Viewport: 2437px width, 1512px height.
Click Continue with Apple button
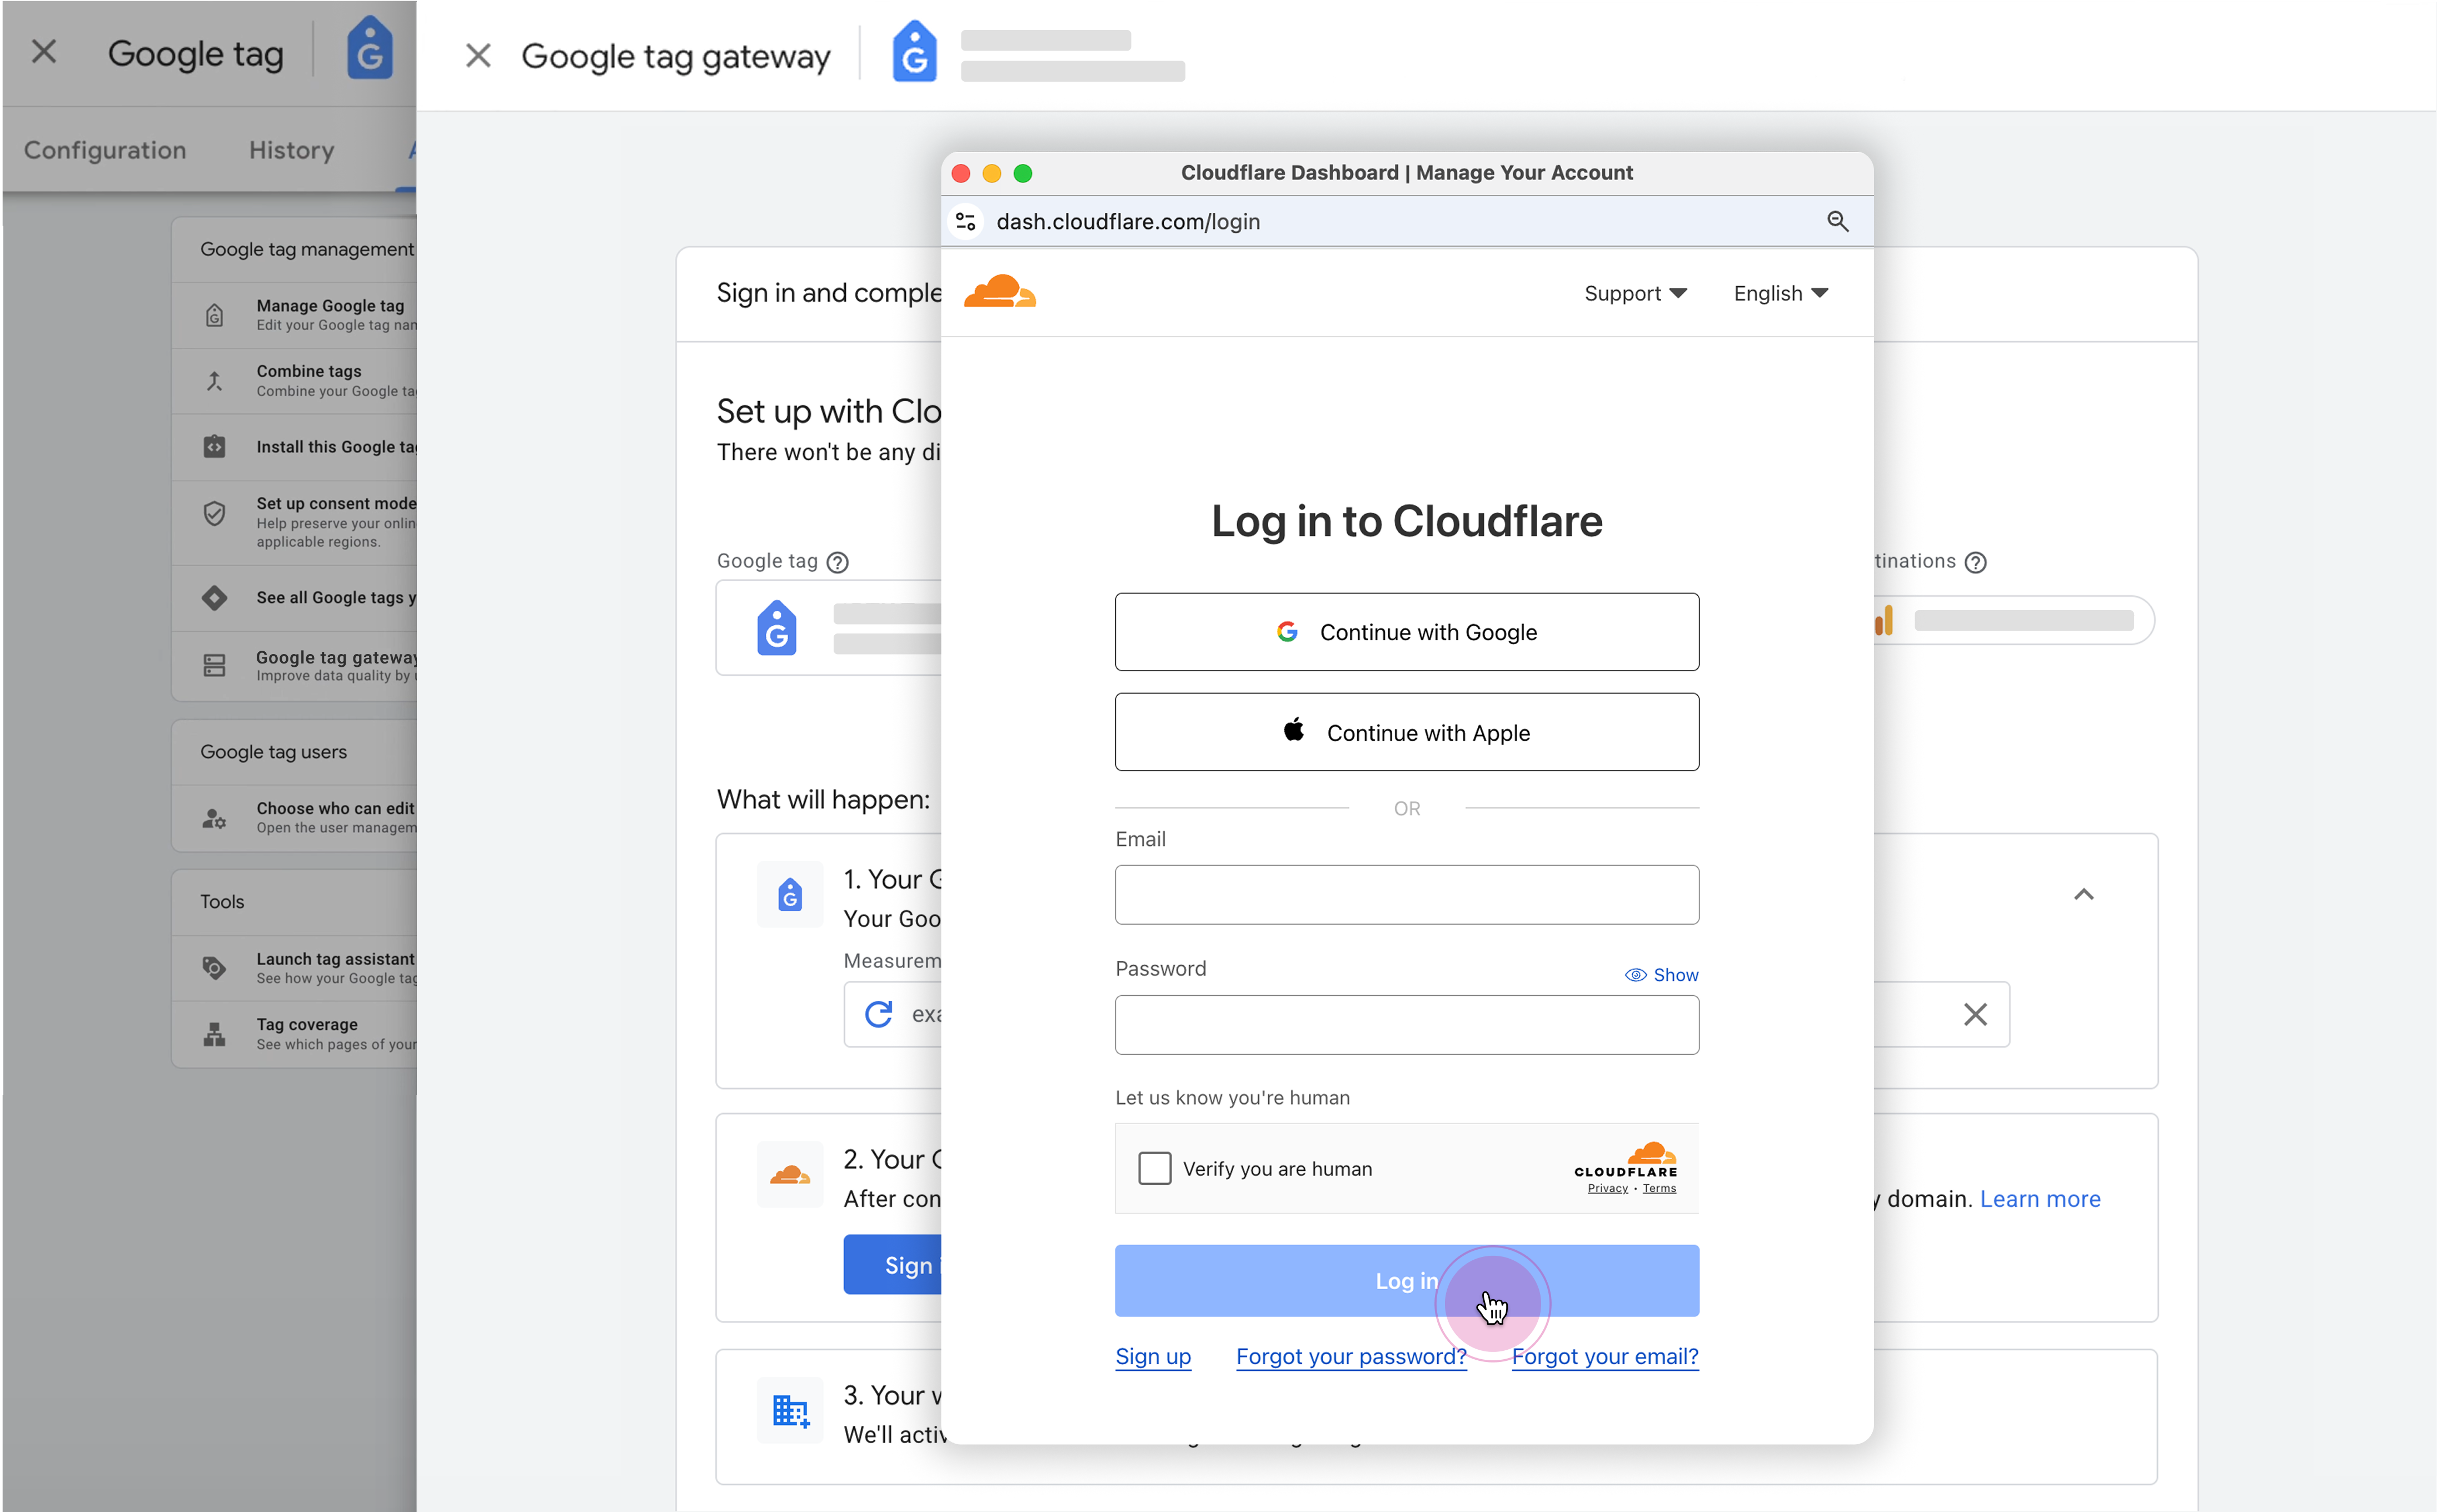tap(1406, 732)
